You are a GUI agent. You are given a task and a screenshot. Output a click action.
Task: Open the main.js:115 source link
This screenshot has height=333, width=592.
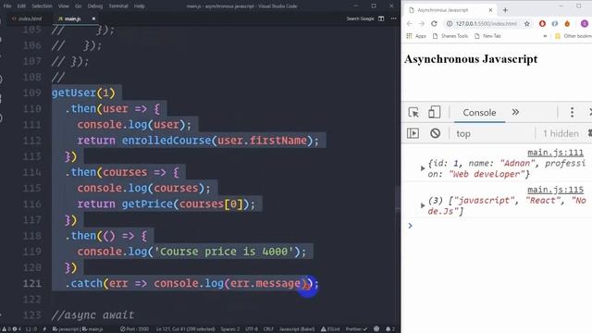pos(555,190)
